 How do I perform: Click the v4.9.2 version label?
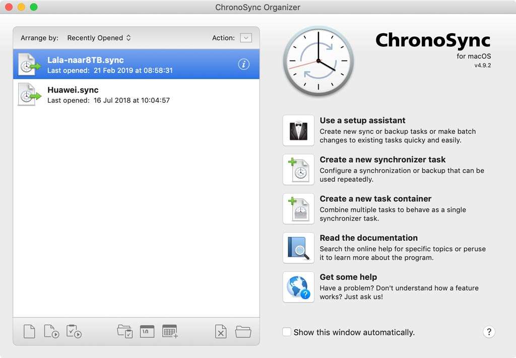[x=482, y=65]
